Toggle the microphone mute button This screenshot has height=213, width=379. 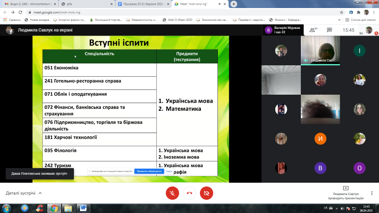[172, 193]
